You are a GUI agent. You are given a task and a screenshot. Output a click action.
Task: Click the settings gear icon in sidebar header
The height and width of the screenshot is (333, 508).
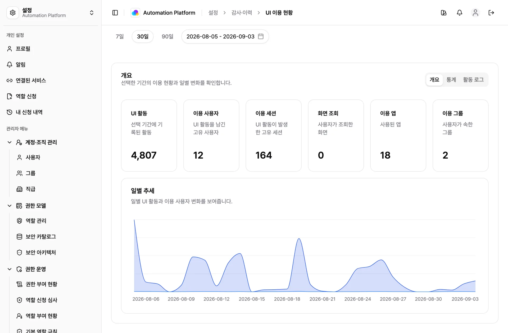click(x=13, y=13)
